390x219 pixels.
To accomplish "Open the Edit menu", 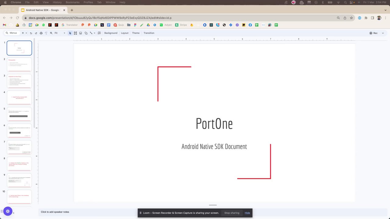I will [x=36, y=2].
